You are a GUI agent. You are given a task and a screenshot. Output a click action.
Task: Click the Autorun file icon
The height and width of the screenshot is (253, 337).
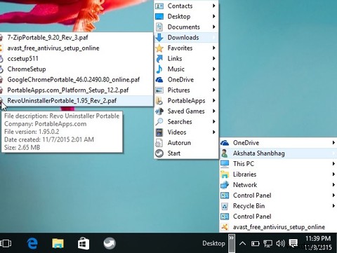coord(159,143)
